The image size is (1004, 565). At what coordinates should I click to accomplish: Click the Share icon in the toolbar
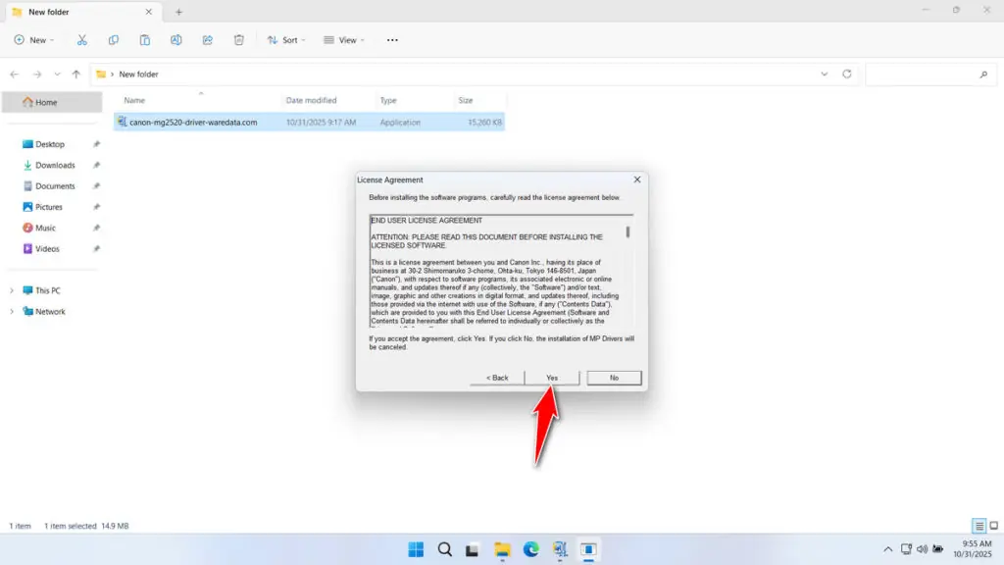tap(207, 39)
